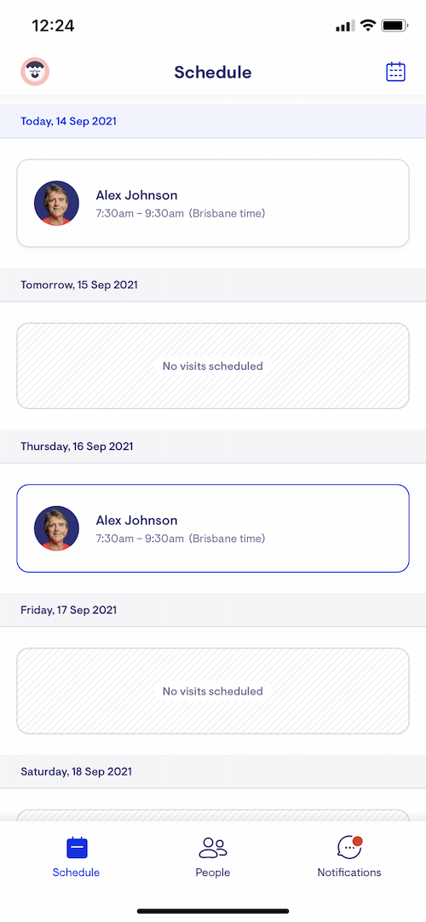Image resolution: width=426 pixels, height=922 pixels.
Task: Tap Alex Johnson's photo in today's visit
Action: click(56, 203)
